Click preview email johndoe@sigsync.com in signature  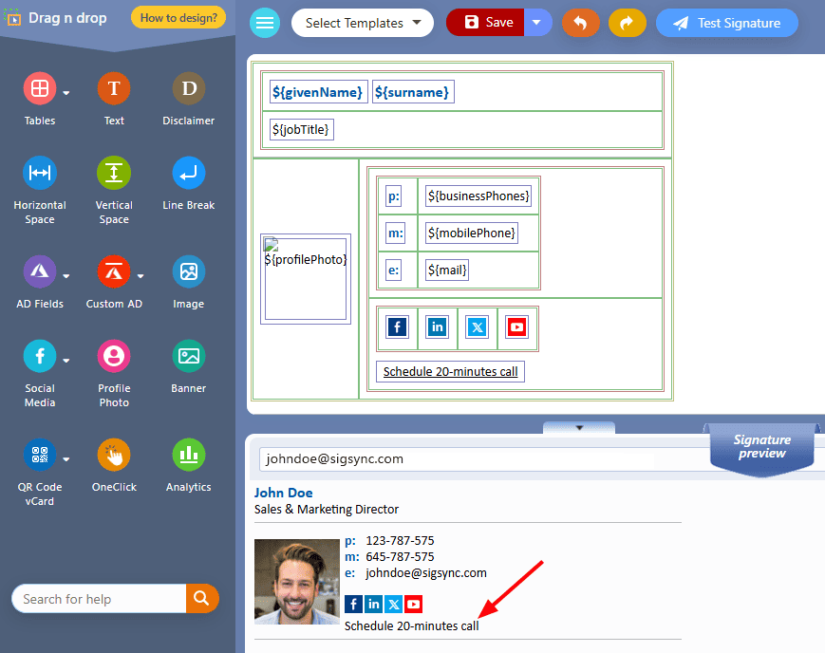tap(426, 573)
